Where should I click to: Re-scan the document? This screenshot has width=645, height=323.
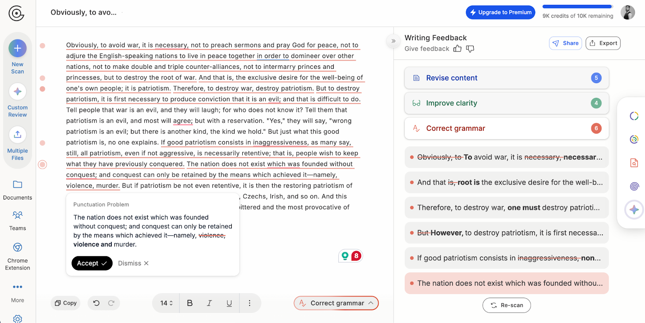click(507, 305)
